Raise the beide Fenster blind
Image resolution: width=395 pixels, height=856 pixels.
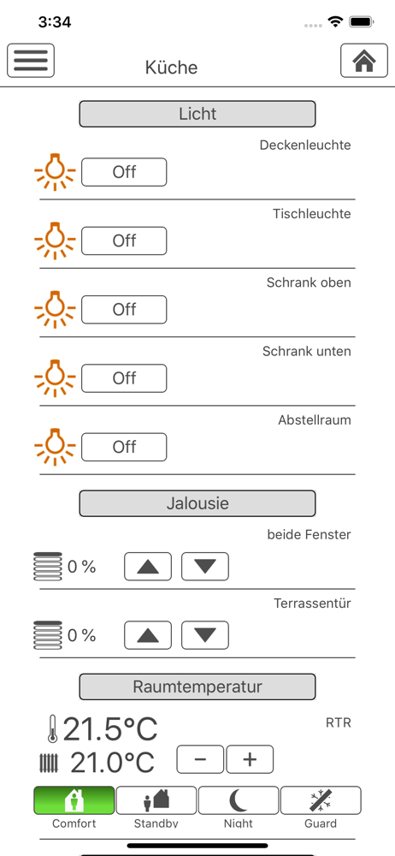click(x=148, y=567)
